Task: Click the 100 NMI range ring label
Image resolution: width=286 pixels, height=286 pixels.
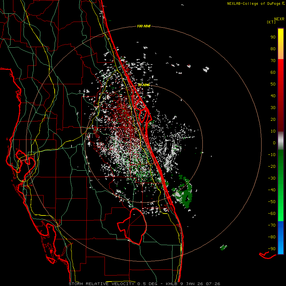Action: point(144,26)
